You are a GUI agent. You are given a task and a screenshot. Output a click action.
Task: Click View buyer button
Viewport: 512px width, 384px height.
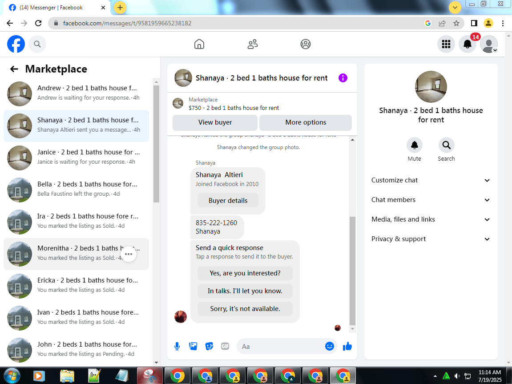click(215, 122)
